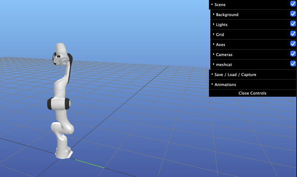Open the Animations section
The height and width of the screenshot is (177, 297).
(225, 85)
